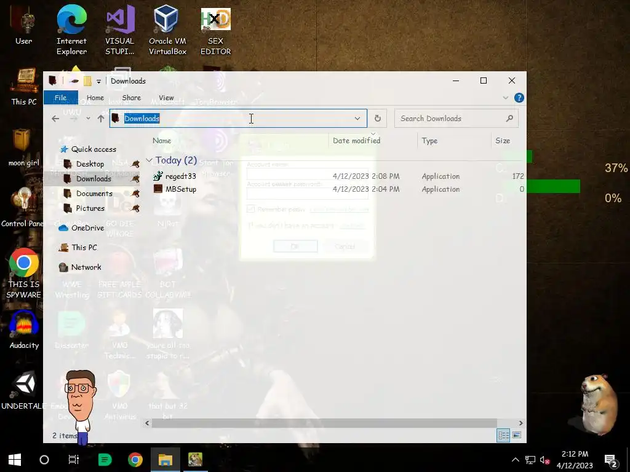Expand the address bar history dropdown
Screen dimensions: 630x472
click(x=357, y=119)
